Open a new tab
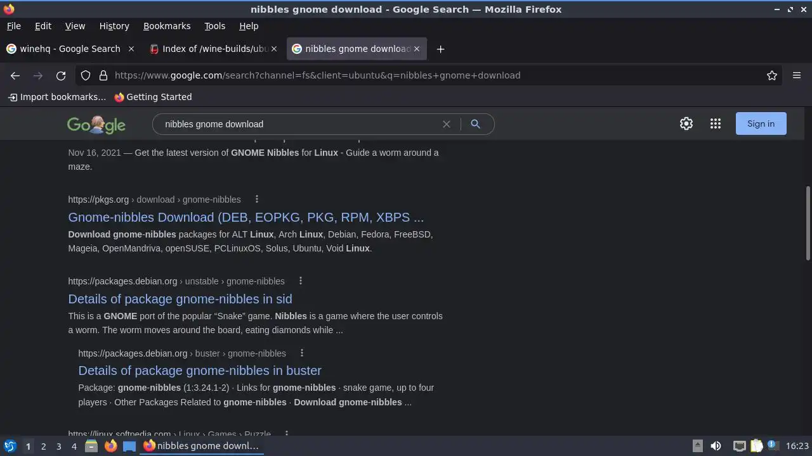Viewport: 812px width, 456px height. 440,49
